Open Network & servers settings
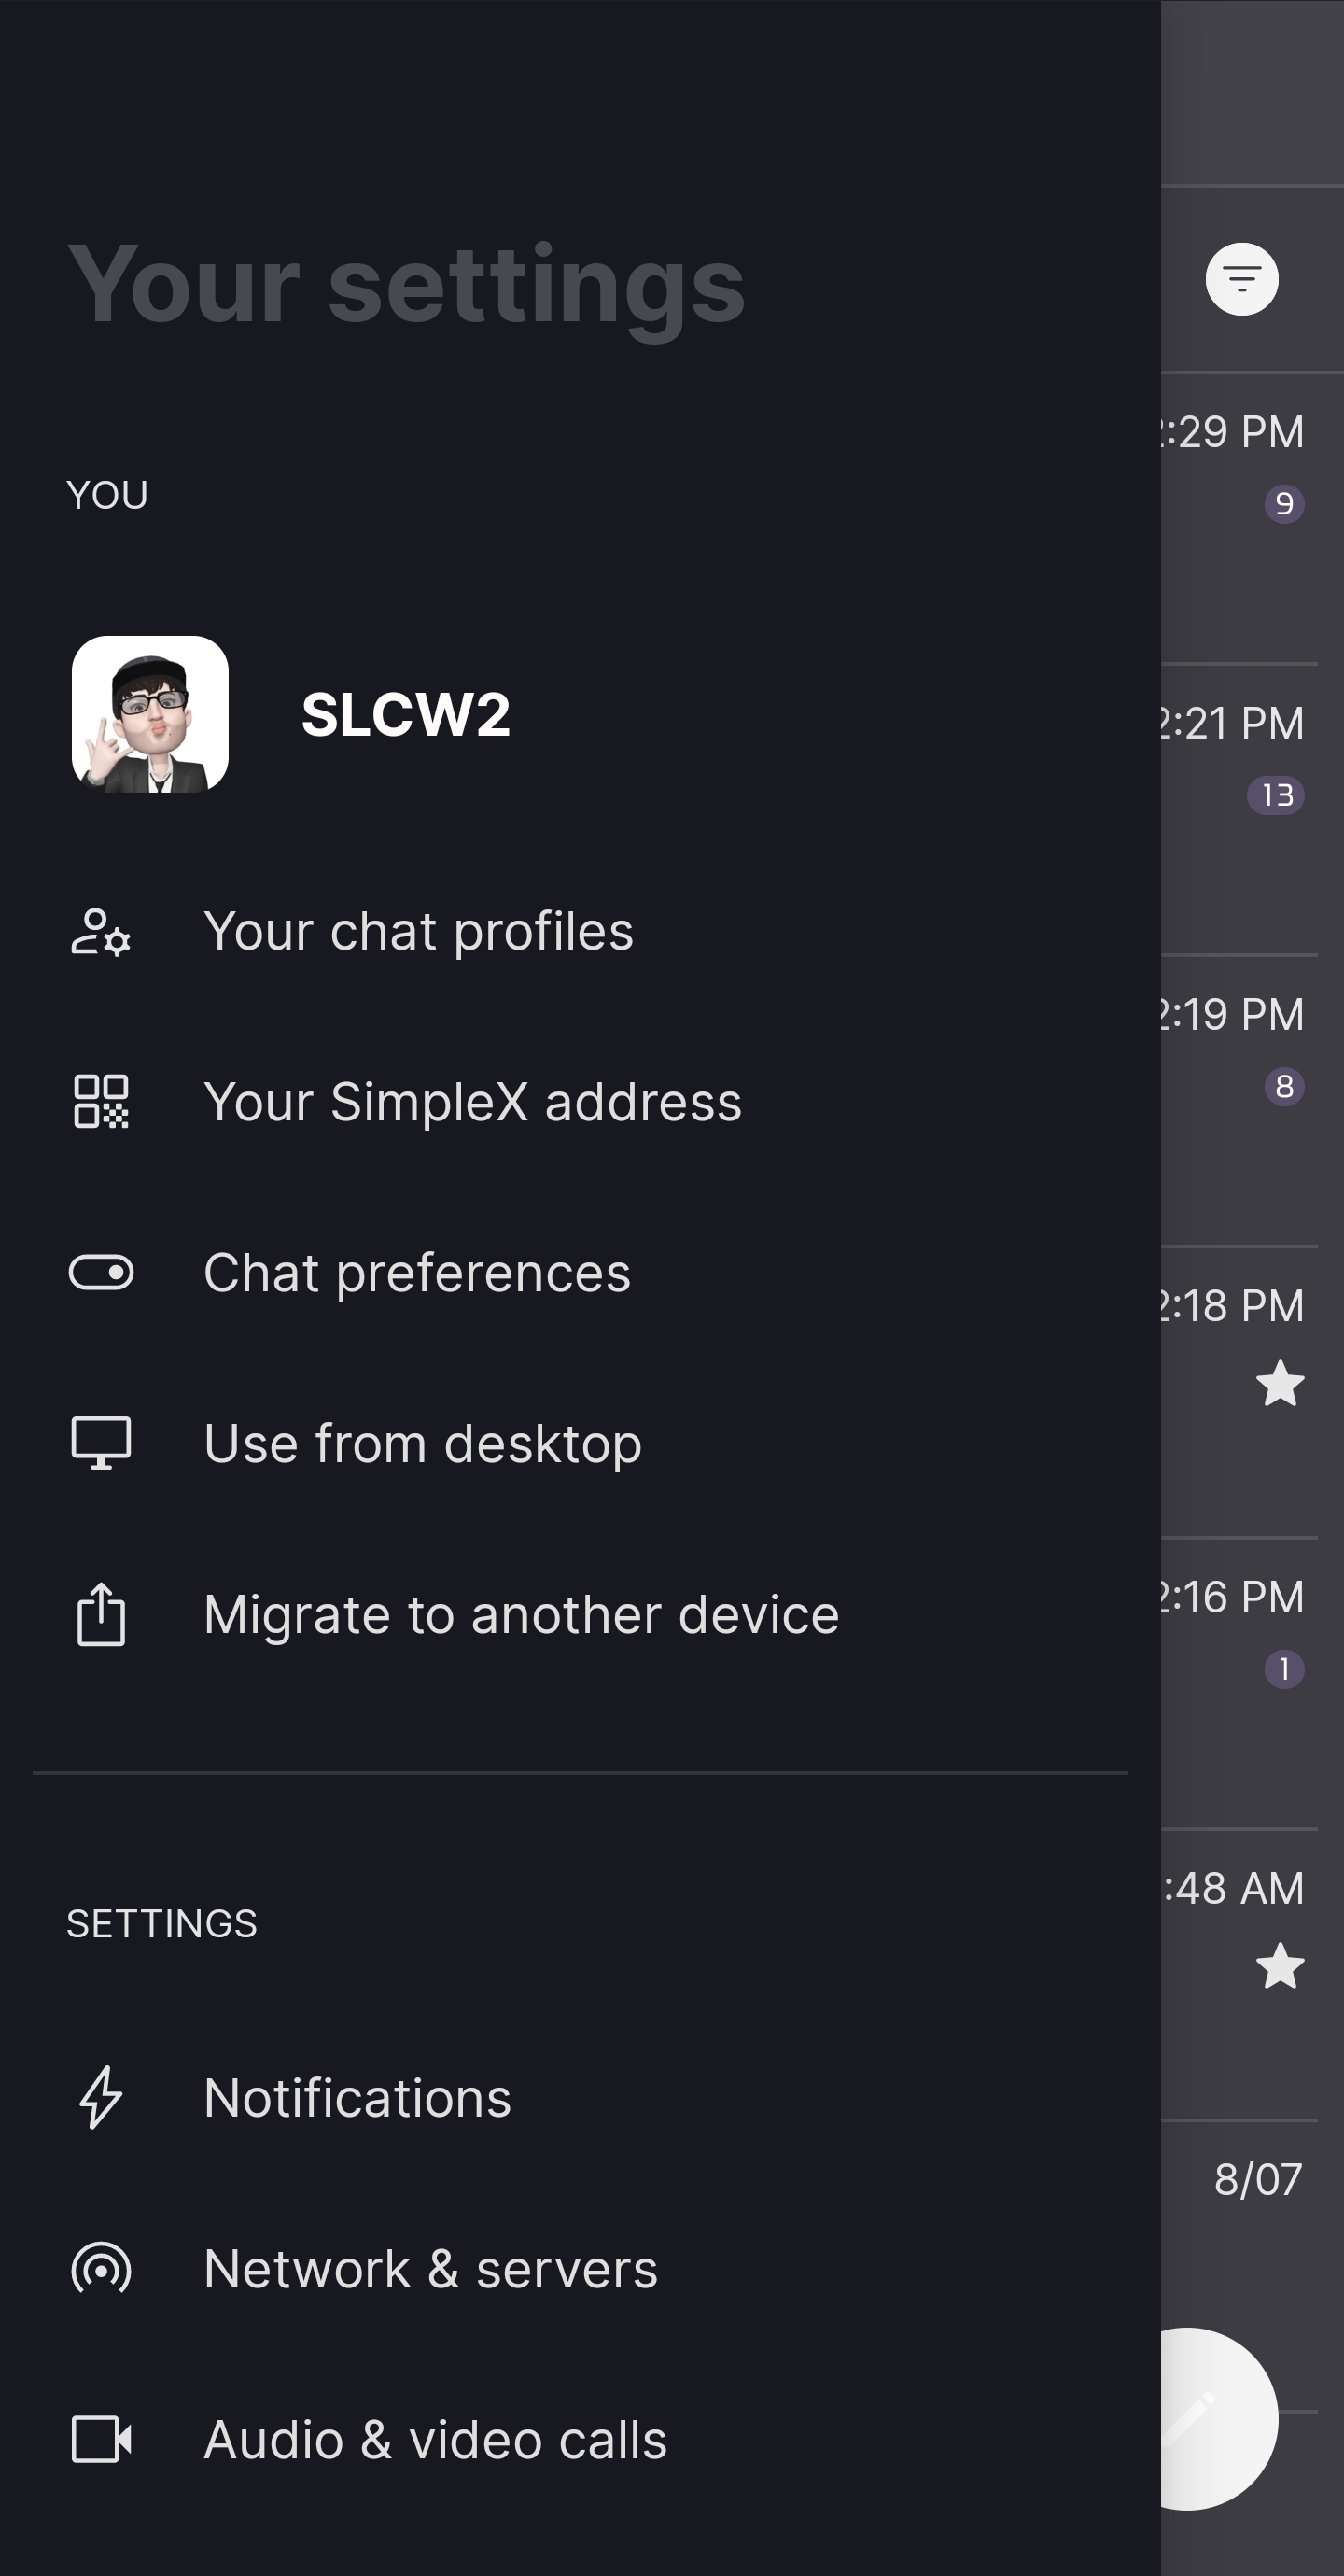The image size is (1344, 2576). (430, 2269)
